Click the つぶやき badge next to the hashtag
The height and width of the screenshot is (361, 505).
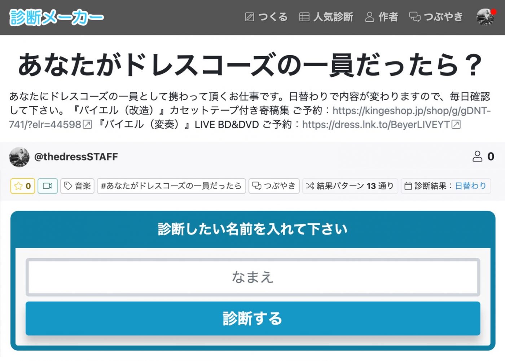tap(273, 186)
